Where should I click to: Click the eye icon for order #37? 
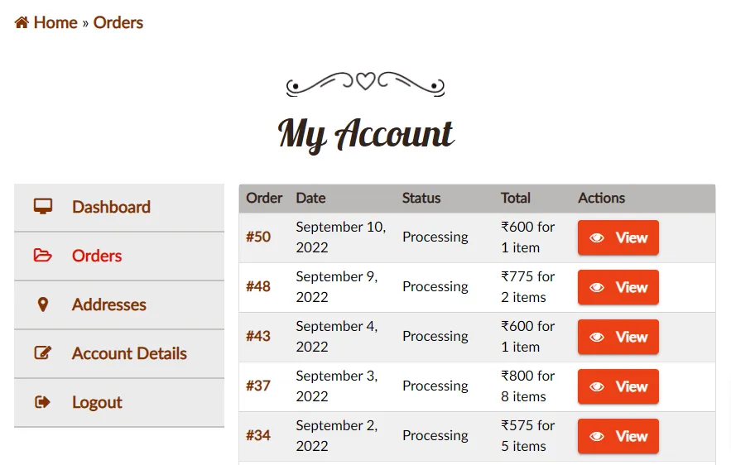pyautogui.click(x=597, y=387)
